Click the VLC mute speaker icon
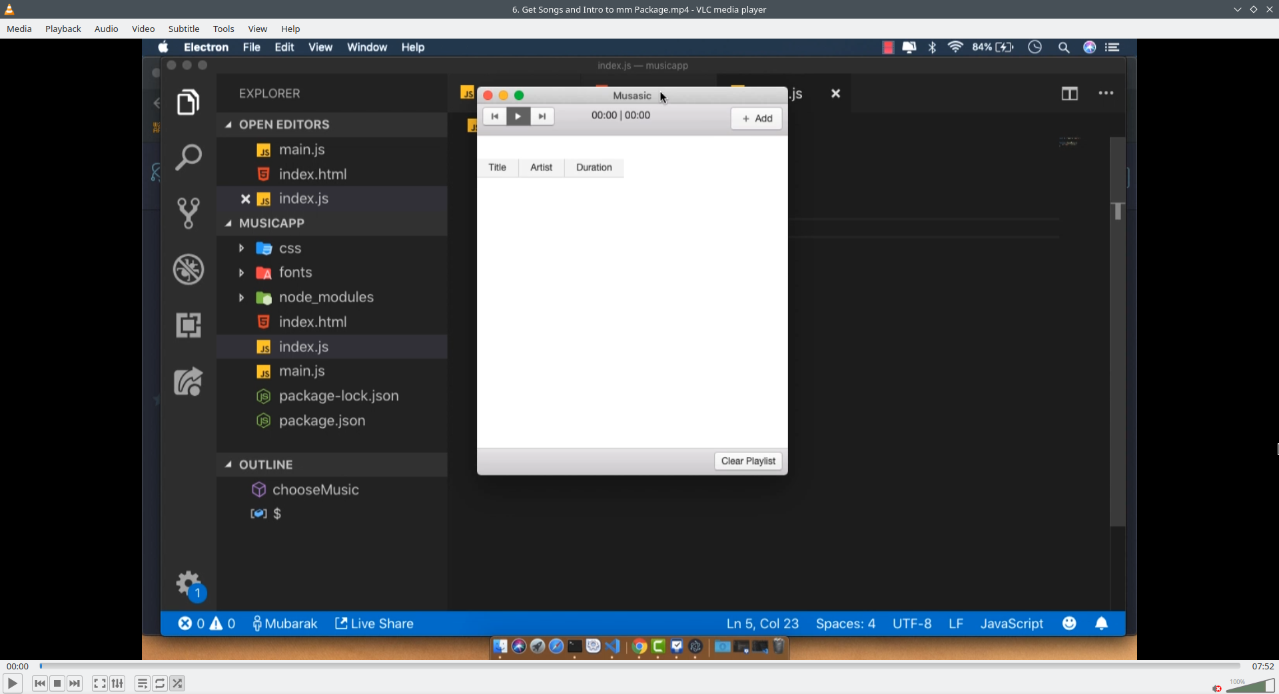 1217,688
